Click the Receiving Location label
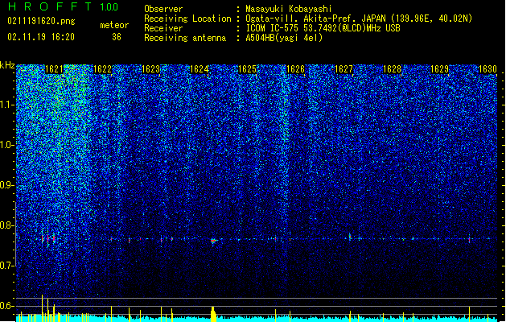The width and height of the screenshot is (506, 322). click(x=187, y=19)
